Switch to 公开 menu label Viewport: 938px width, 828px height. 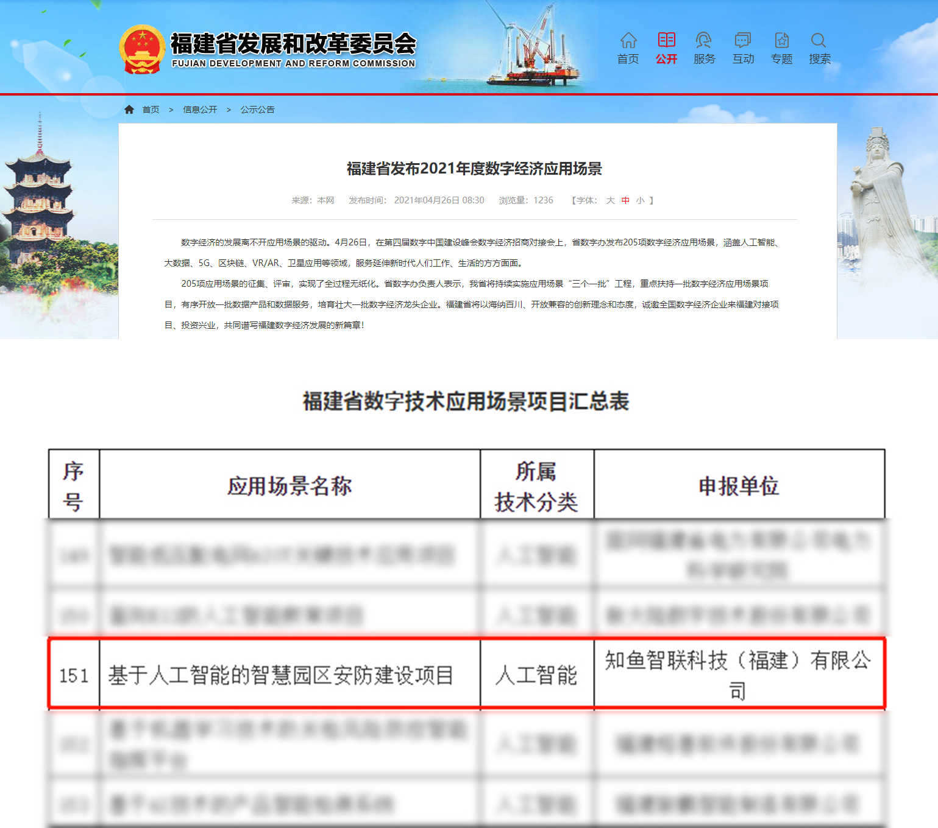click(x=667, y=59)
